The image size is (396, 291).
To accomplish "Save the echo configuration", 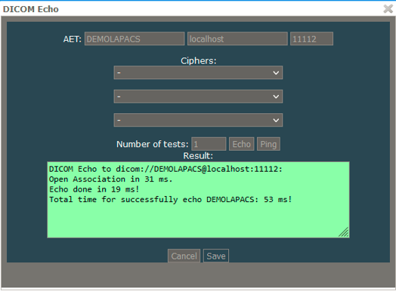I will [216, 256].
